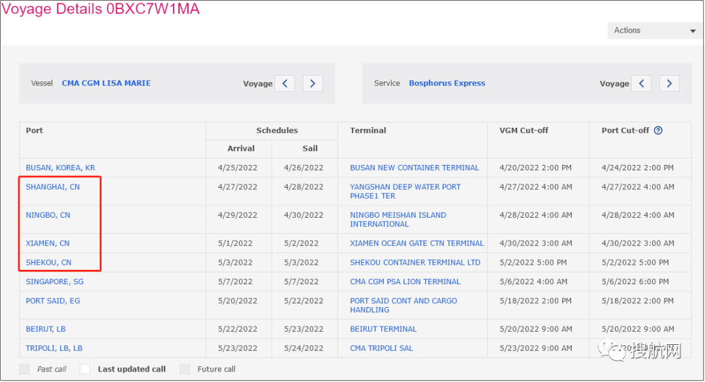Open XIAMEN, CN port details

point(47,244)
